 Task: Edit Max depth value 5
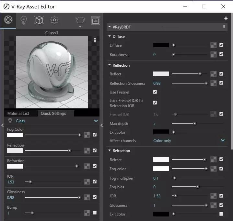pyautogui.click(x=154, y=124)
